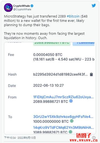Screen dimensions: 100x143
Task: Open To address 3GrU2wY5Xk9zhrkox6gyHFsfVe4
Action: pyautogui.click(x=63, y=117)
